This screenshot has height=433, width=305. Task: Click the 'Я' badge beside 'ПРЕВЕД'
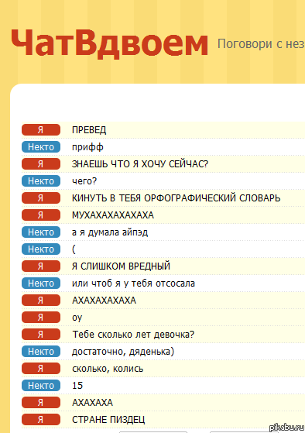click(x=41, y=130)
